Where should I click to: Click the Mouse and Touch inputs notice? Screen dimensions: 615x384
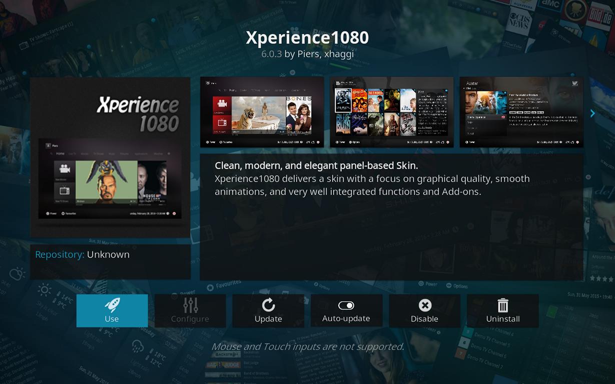pos(307,346)
